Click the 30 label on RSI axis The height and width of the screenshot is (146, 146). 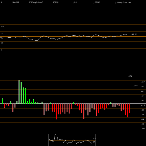tap(2, 43)
